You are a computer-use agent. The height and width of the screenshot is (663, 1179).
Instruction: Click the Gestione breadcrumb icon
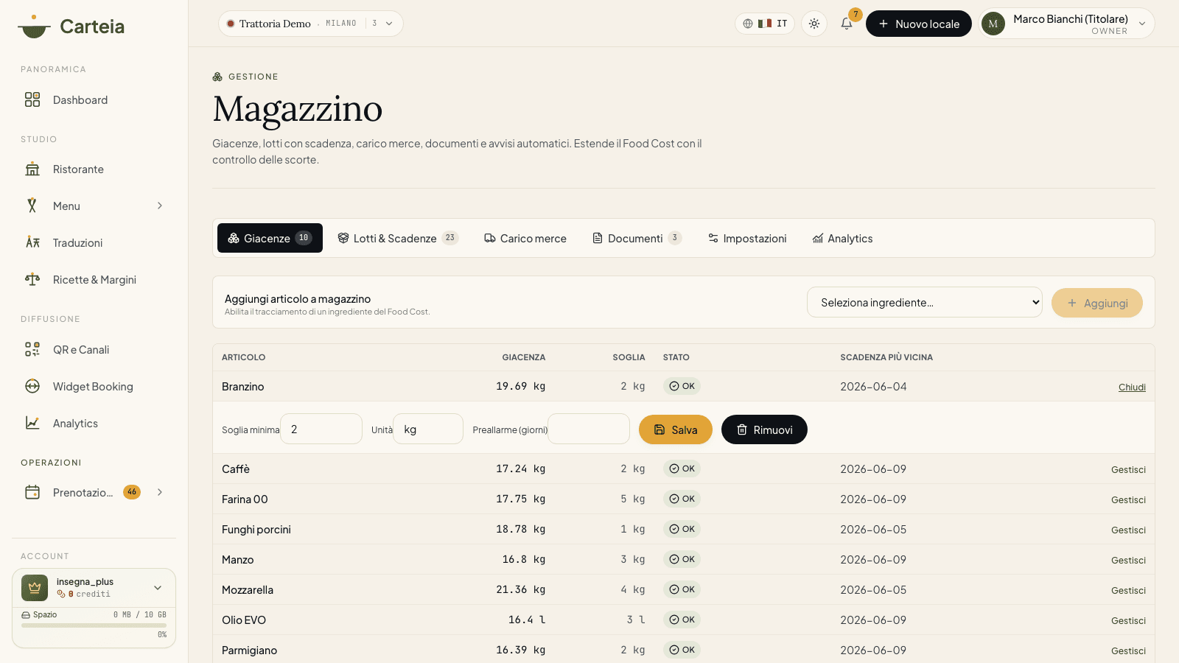coord(217,77)
